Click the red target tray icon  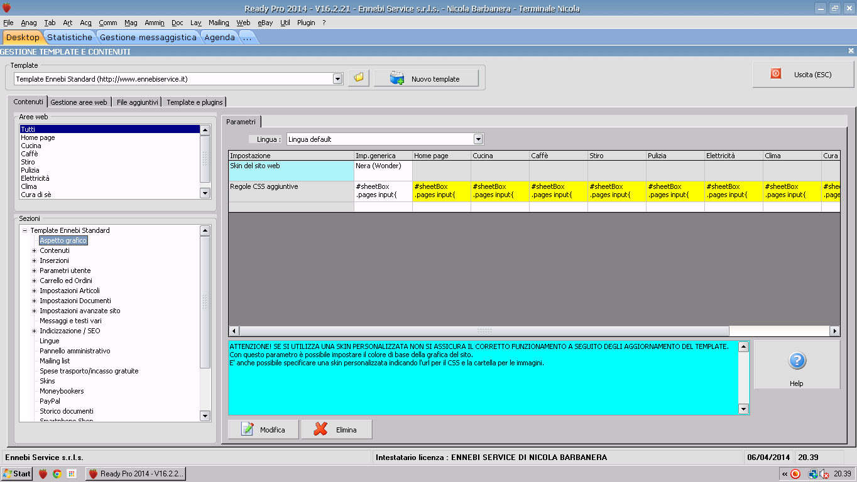pyautogui.click(x=795, y=474)
